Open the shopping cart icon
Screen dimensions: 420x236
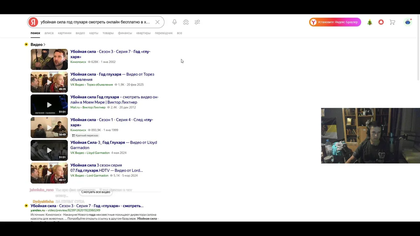point(392,22)
